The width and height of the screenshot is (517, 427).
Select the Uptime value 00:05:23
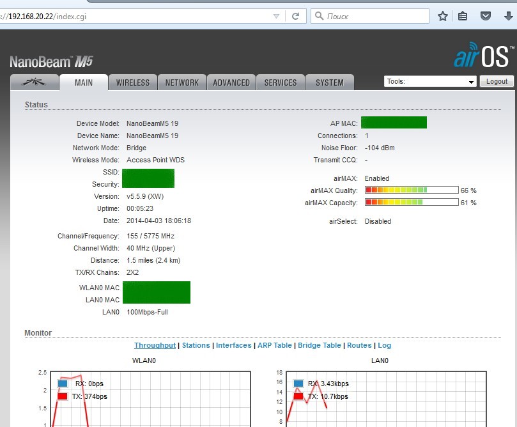(140, 208)
